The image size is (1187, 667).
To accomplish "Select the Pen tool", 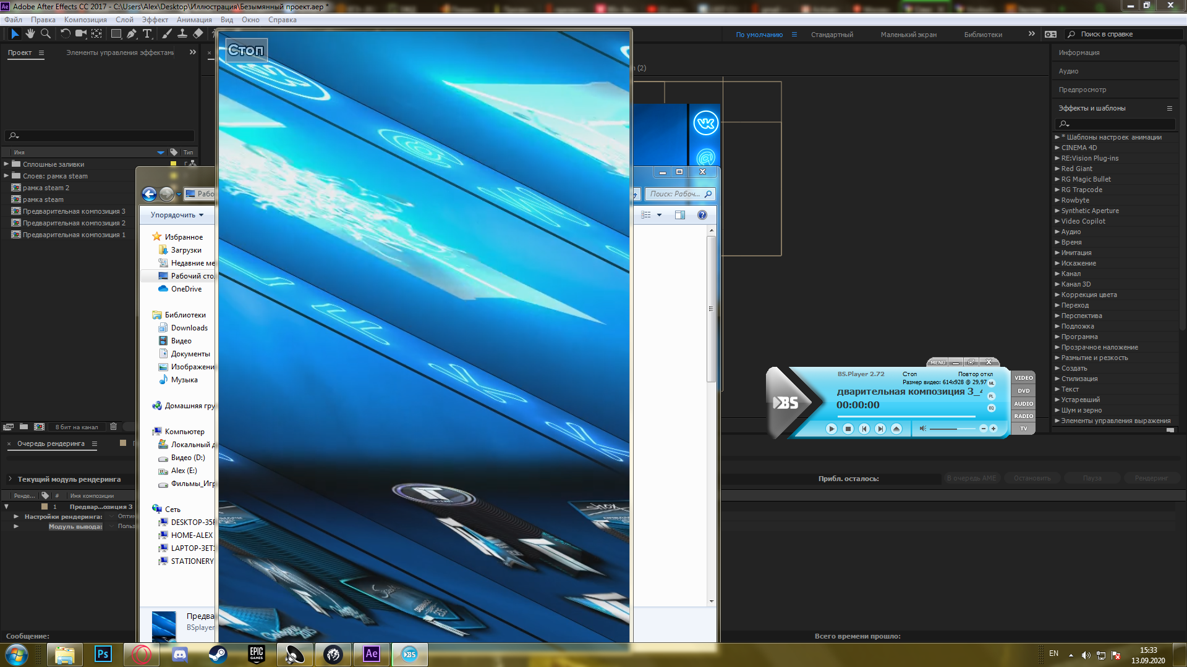I will pos(131,34).
